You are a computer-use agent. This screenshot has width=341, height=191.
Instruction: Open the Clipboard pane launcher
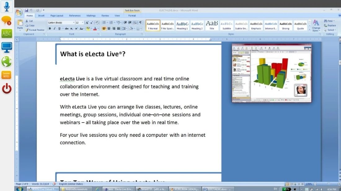click(44, 34)
